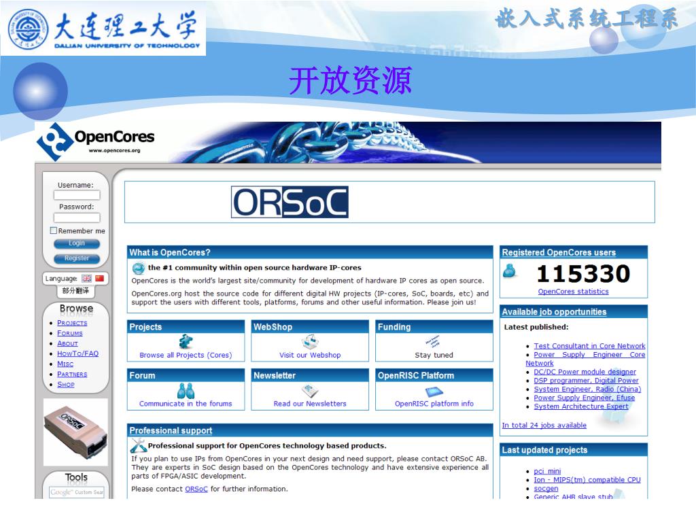Click the Professional support tools icon
696x522 pixels.
(139, 445)
